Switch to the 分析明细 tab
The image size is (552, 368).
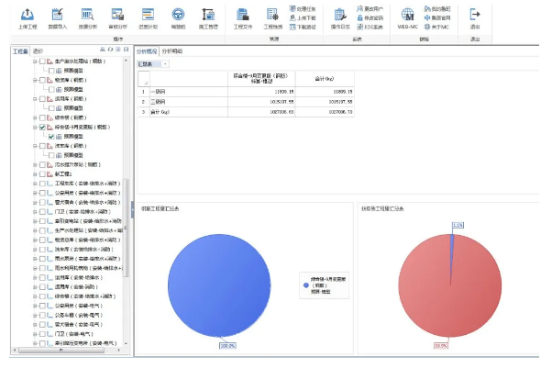click(x=172, y=51)
